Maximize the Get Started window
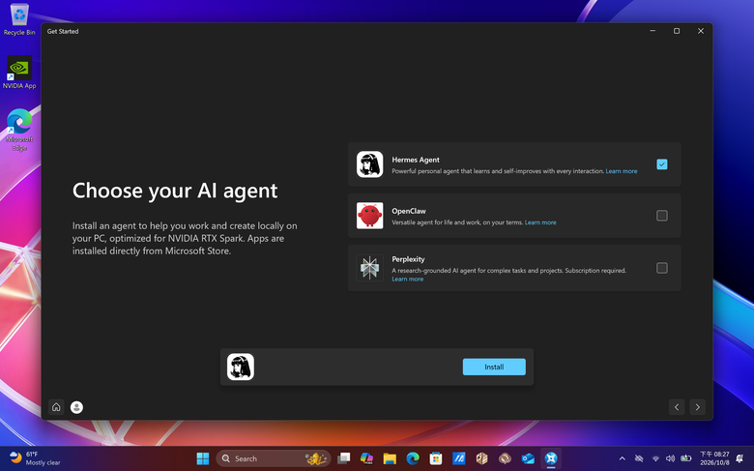 click(677, 31)
